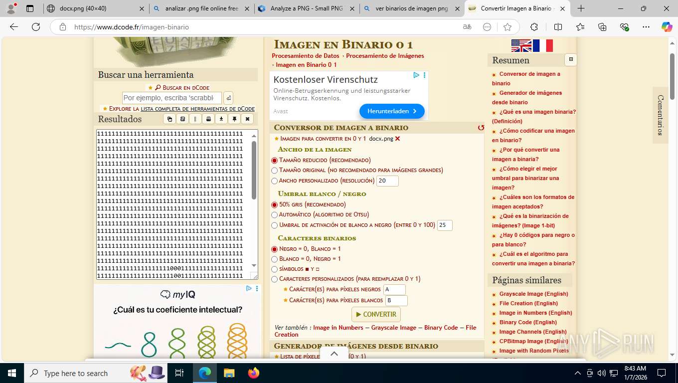The height and width of the screenshot is (383, 678).
Task: Submit tool search with enter-arrow button
Action: [x=228, y=98]
